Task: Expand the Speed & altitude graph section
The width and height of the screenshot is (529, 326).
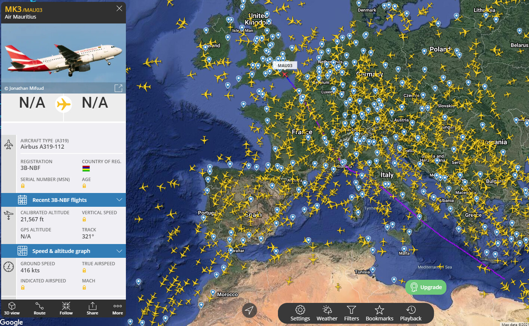Action: 64,251
